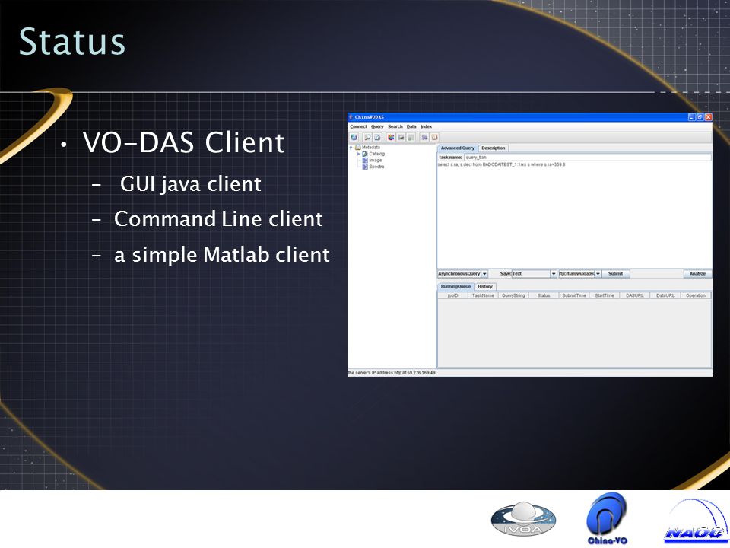Click the Submit button
Screen dimensions: 730x548
click(615, 274)
